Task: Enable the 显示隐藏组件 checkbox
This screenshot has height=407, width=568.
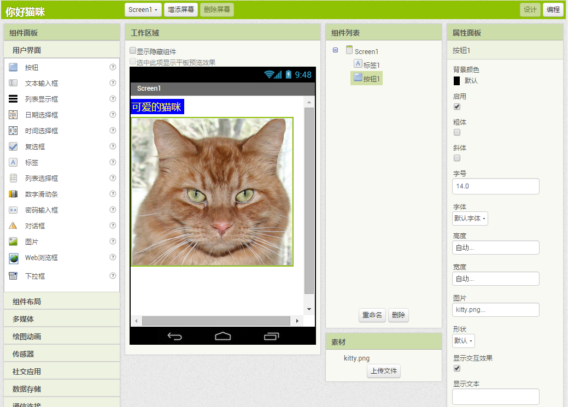Action: pyautogui.click(x=133, y=51)
